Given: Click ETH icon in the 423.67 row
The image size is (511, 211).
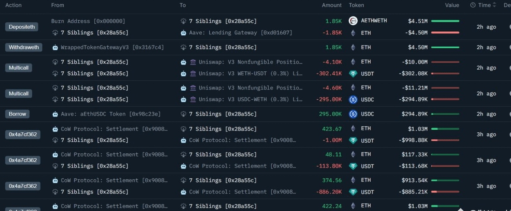Looking at the screenshot, I should tap(353, 129).
